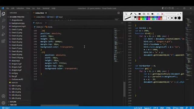
Task: Click the .body breadcrumb in style.css
Action: (x=49, y=27)
